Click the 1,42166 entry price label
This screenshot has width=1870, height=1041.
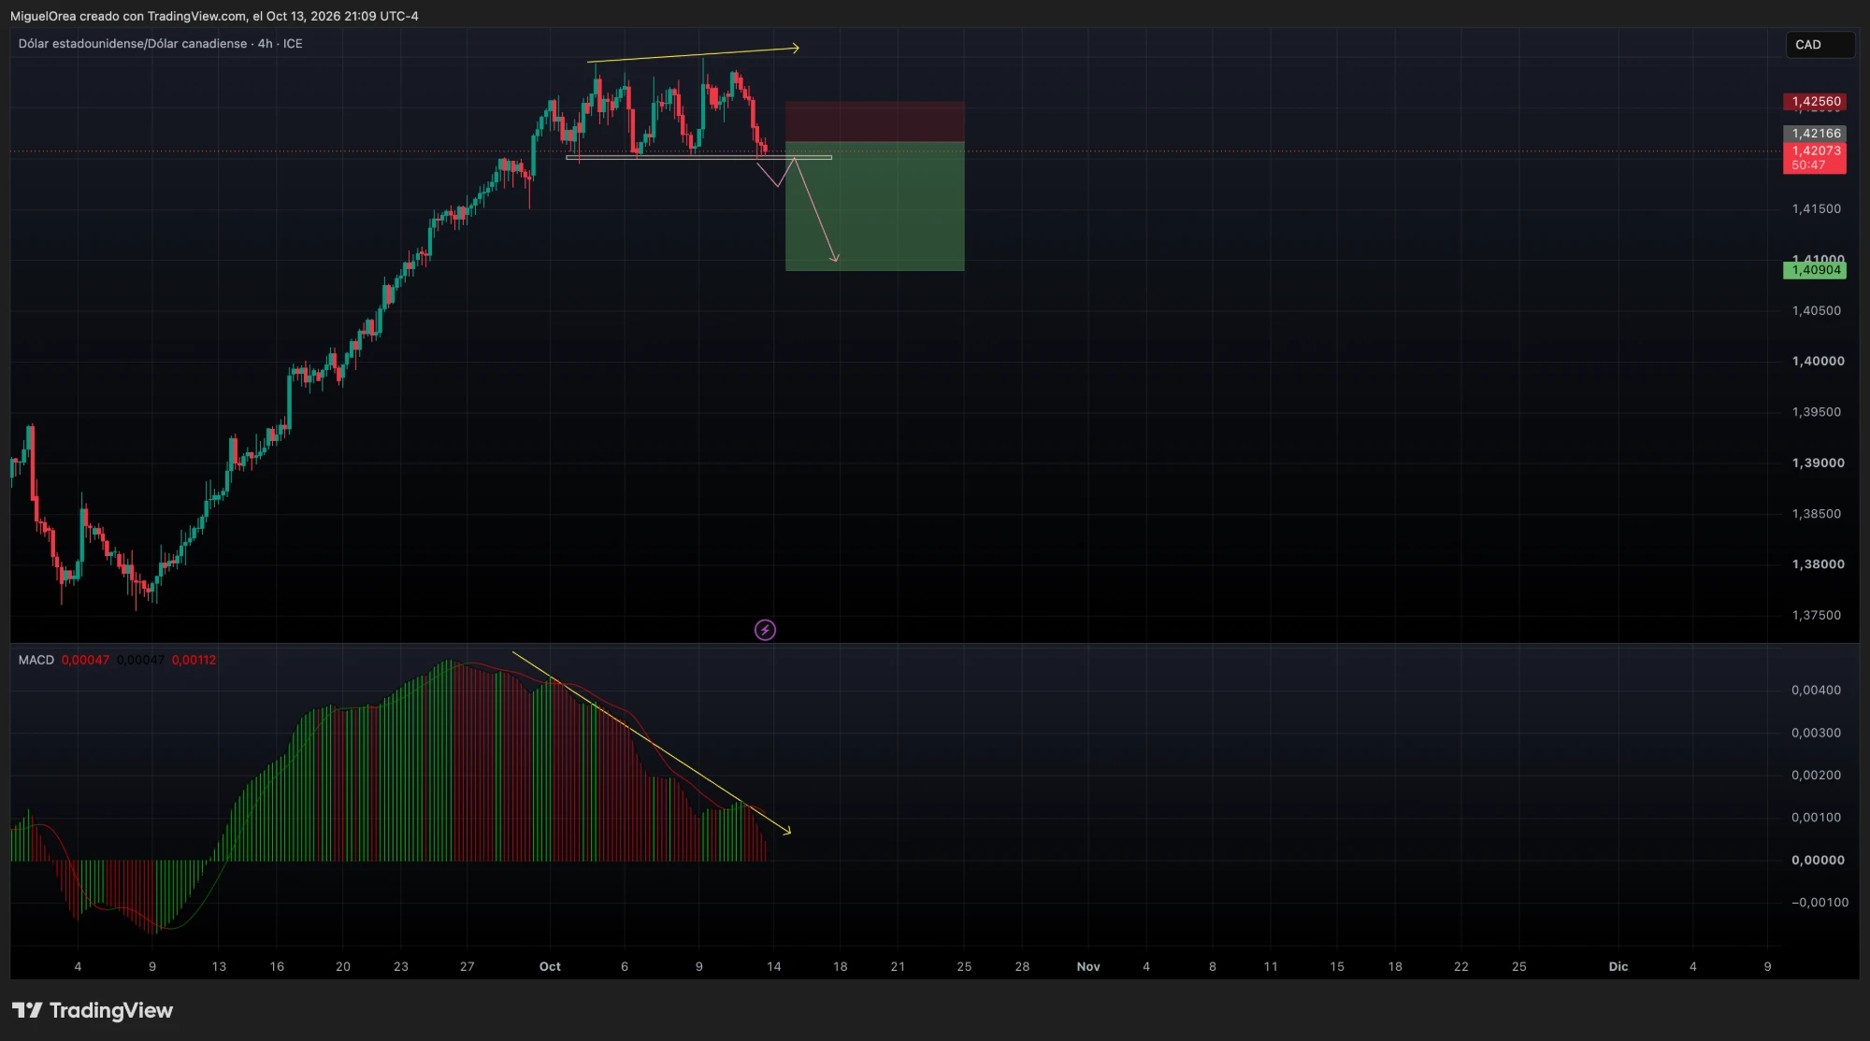pyautogui.click(x=1815, y=134)
